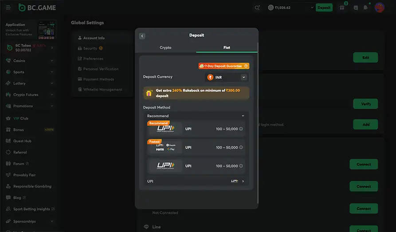Click the VIP Club crown icon
The width and height of the screenshot is (396, 232).
coord(8,118)
